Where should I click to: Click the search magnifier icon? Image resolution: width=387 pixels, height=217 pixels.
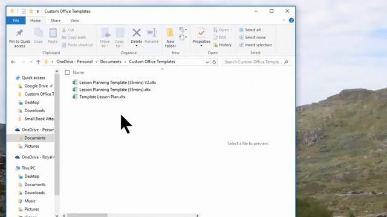[x=286, y=62]
